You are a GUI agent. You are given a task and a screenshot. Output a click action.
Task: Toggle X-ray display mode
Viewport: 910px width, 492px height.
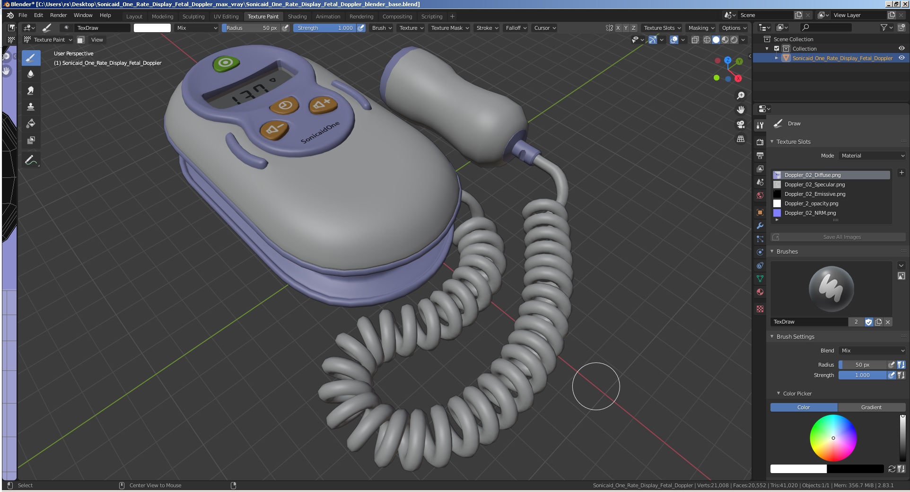695,40
